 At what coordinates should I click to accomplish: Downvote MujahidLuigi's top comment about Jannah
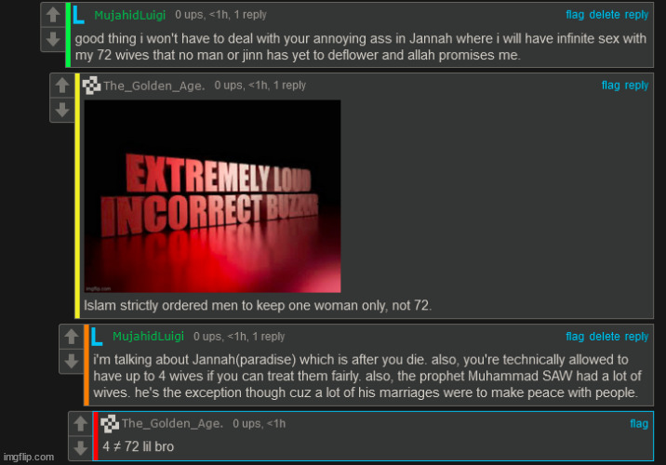pos(53,39)
